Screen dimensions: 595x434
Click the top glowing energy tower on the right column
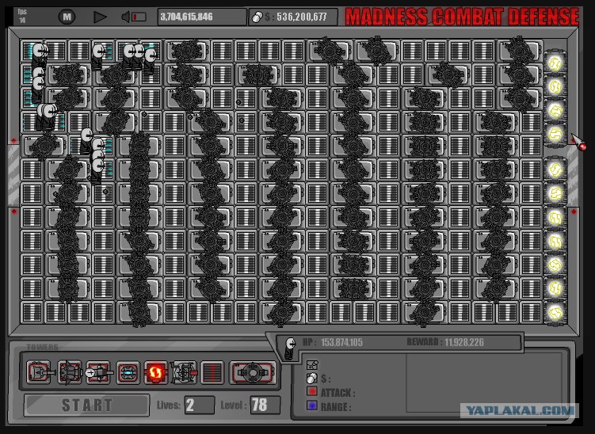[555, 63]
